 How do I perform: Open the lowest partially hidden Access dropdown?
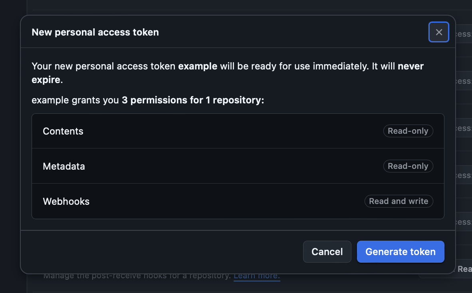[x=464, y=222]
